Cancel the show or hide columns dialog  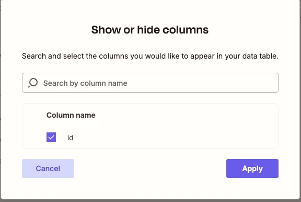point(48,169)
